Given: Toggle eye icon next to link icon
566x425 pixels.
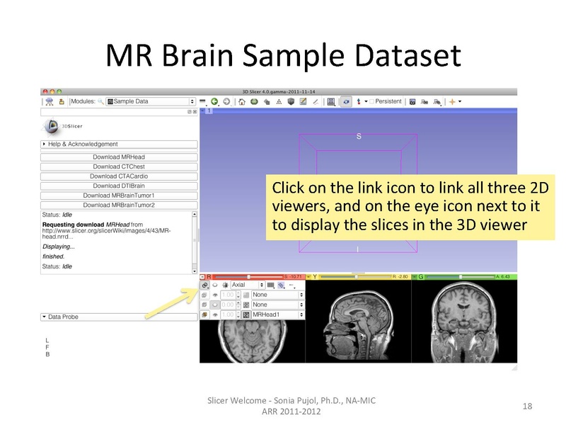Looking at the screenshot, I should (214, 285).
